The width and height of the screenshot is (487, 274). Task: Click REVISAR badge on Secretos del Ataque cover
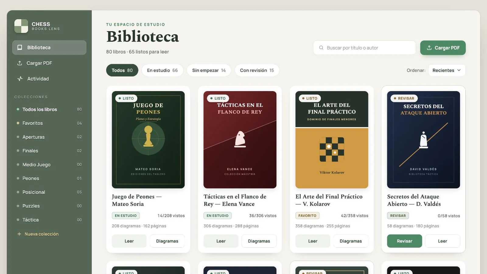click(404, 98)
